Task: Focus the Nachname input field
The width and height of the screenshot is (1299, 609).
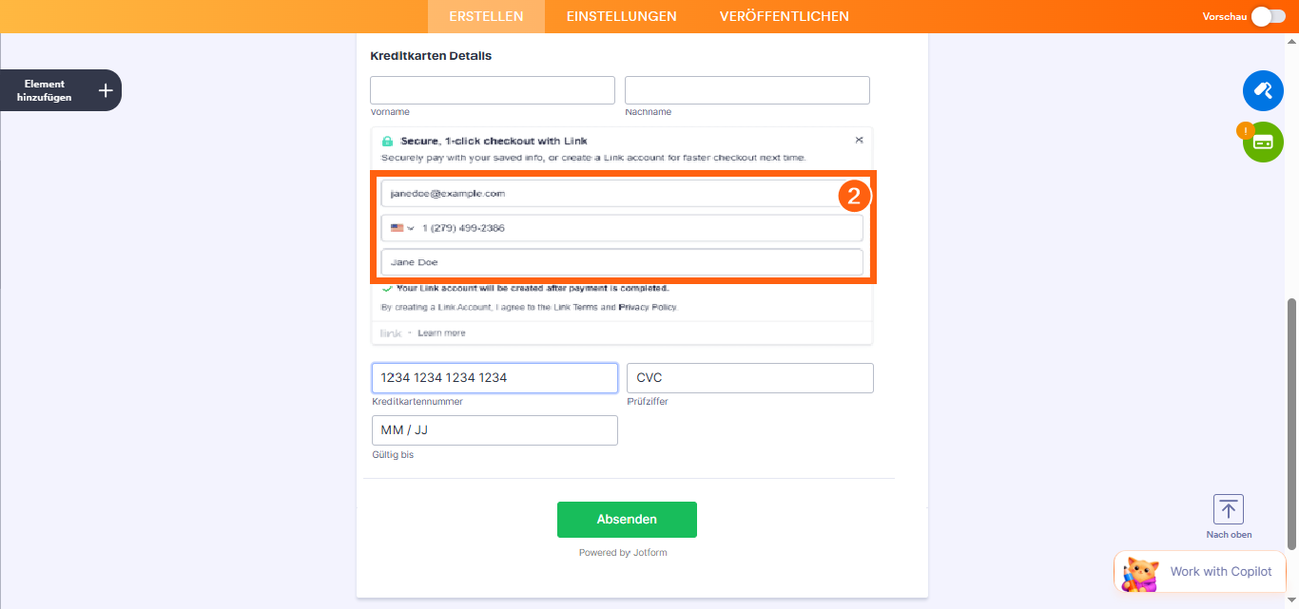Action: (746, 90)
